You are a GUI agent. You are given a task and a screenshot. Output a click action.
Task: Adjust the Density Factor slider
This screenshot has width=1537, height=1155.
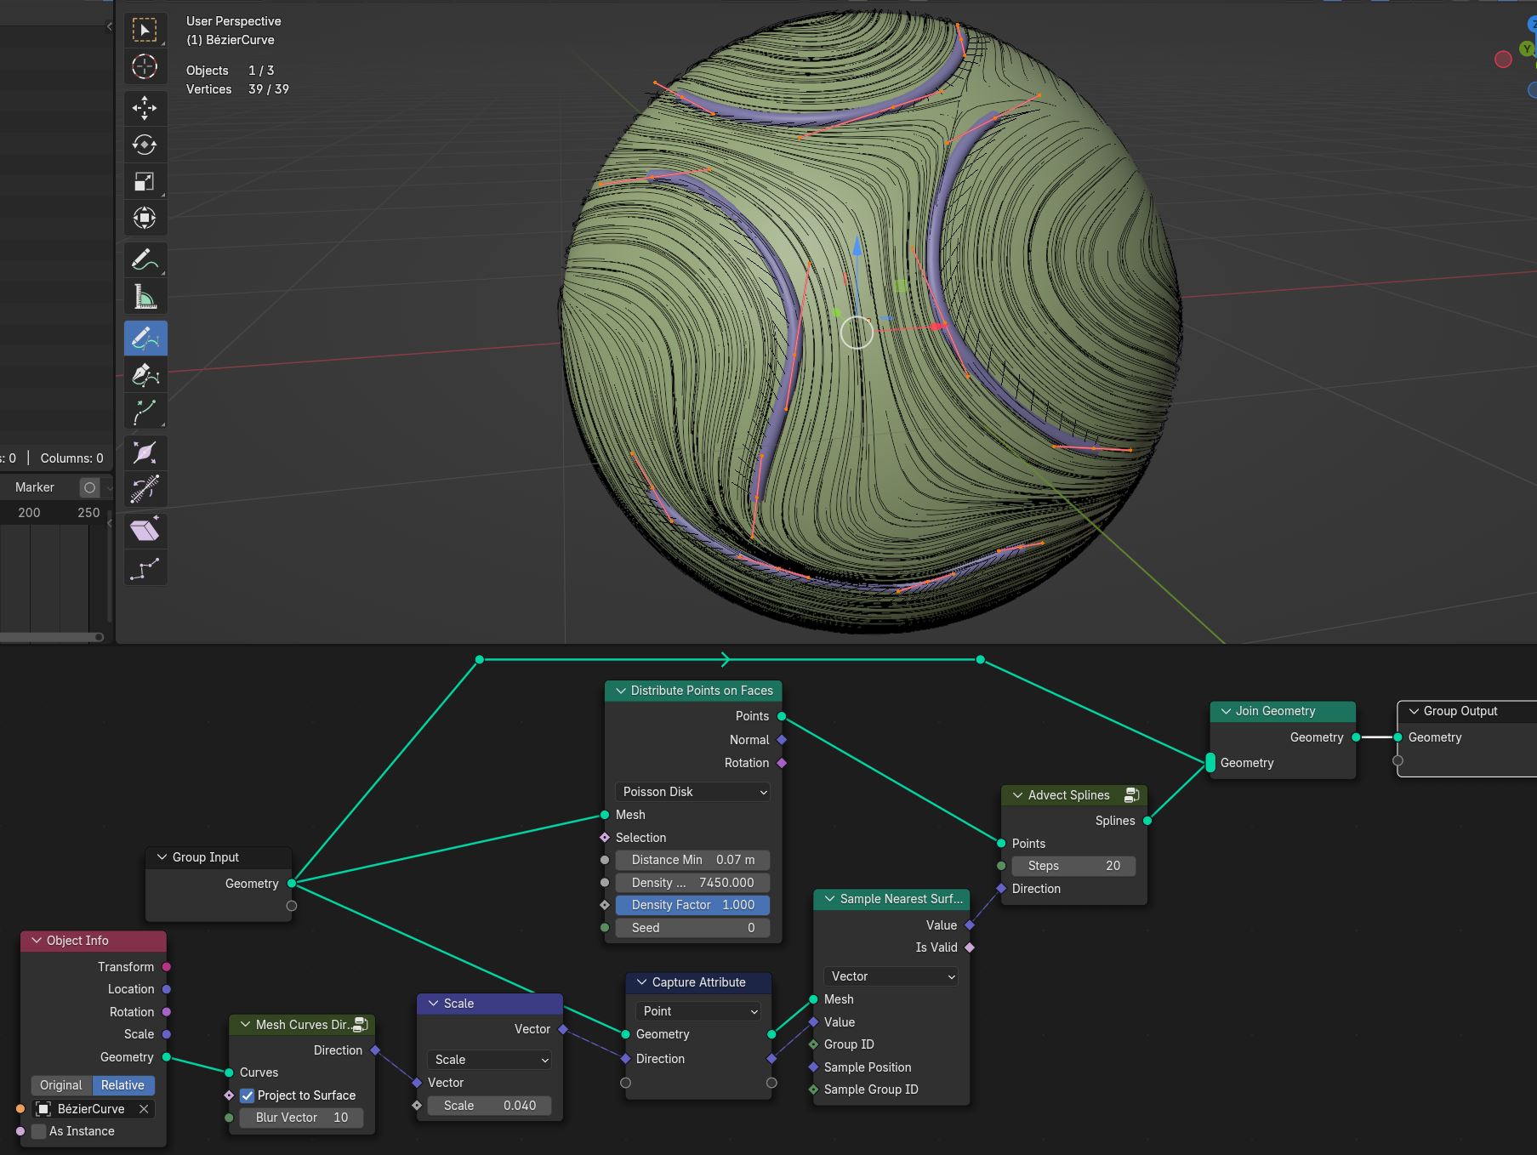click(692, 905)
